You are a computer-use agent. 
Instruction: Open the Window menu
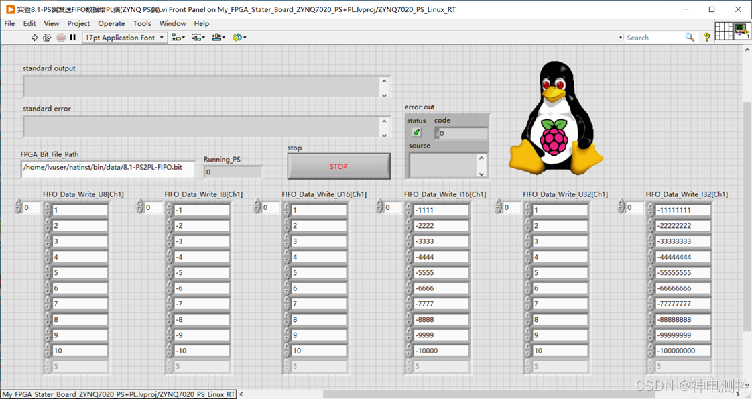(x=173, y=23)
